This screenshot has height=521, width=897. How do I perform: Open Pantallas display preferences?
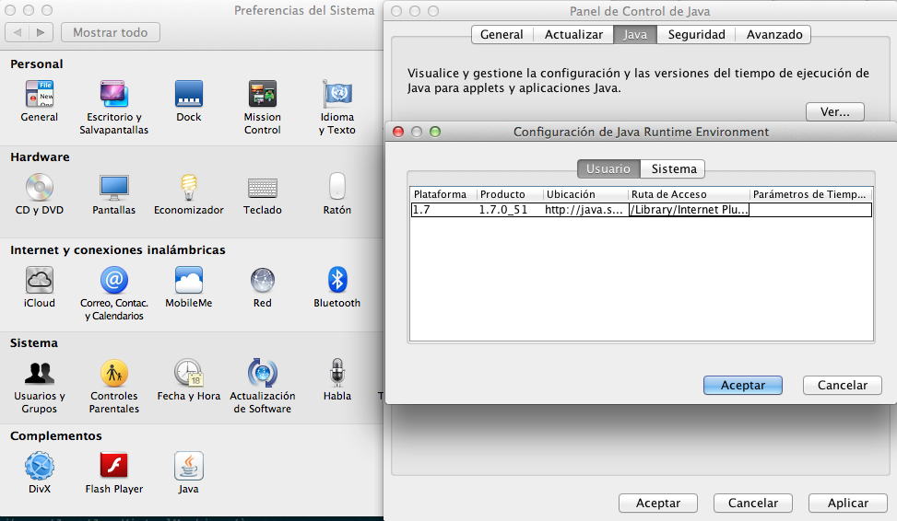[113, 187]
